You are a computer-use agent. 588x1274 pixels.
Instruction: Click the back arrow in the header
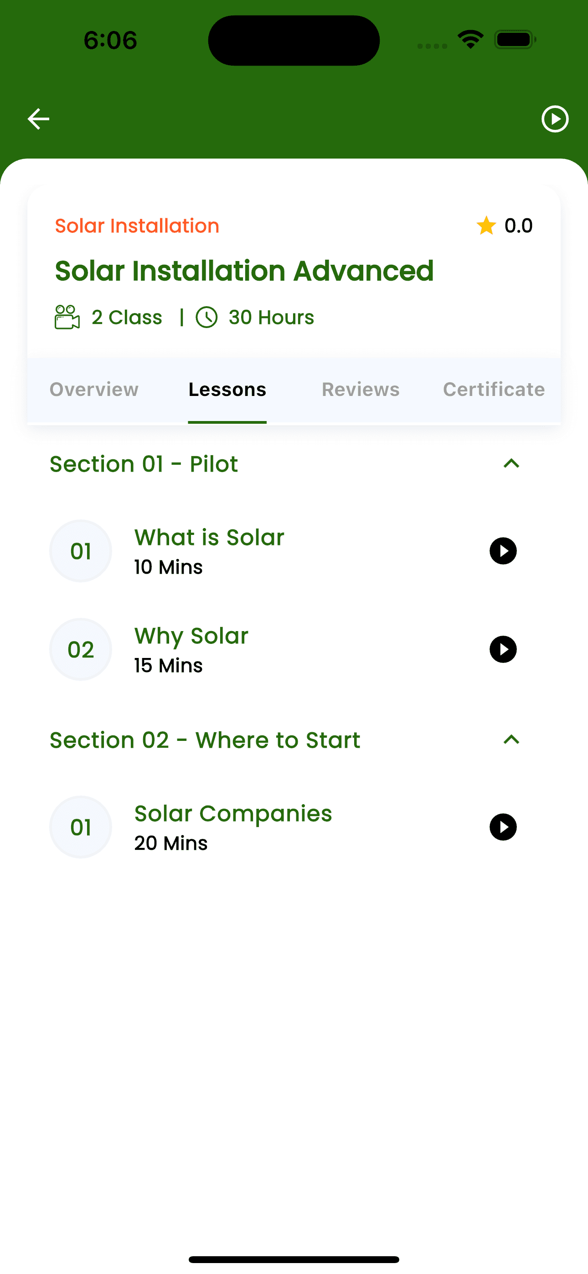click(x=38, y=118)
